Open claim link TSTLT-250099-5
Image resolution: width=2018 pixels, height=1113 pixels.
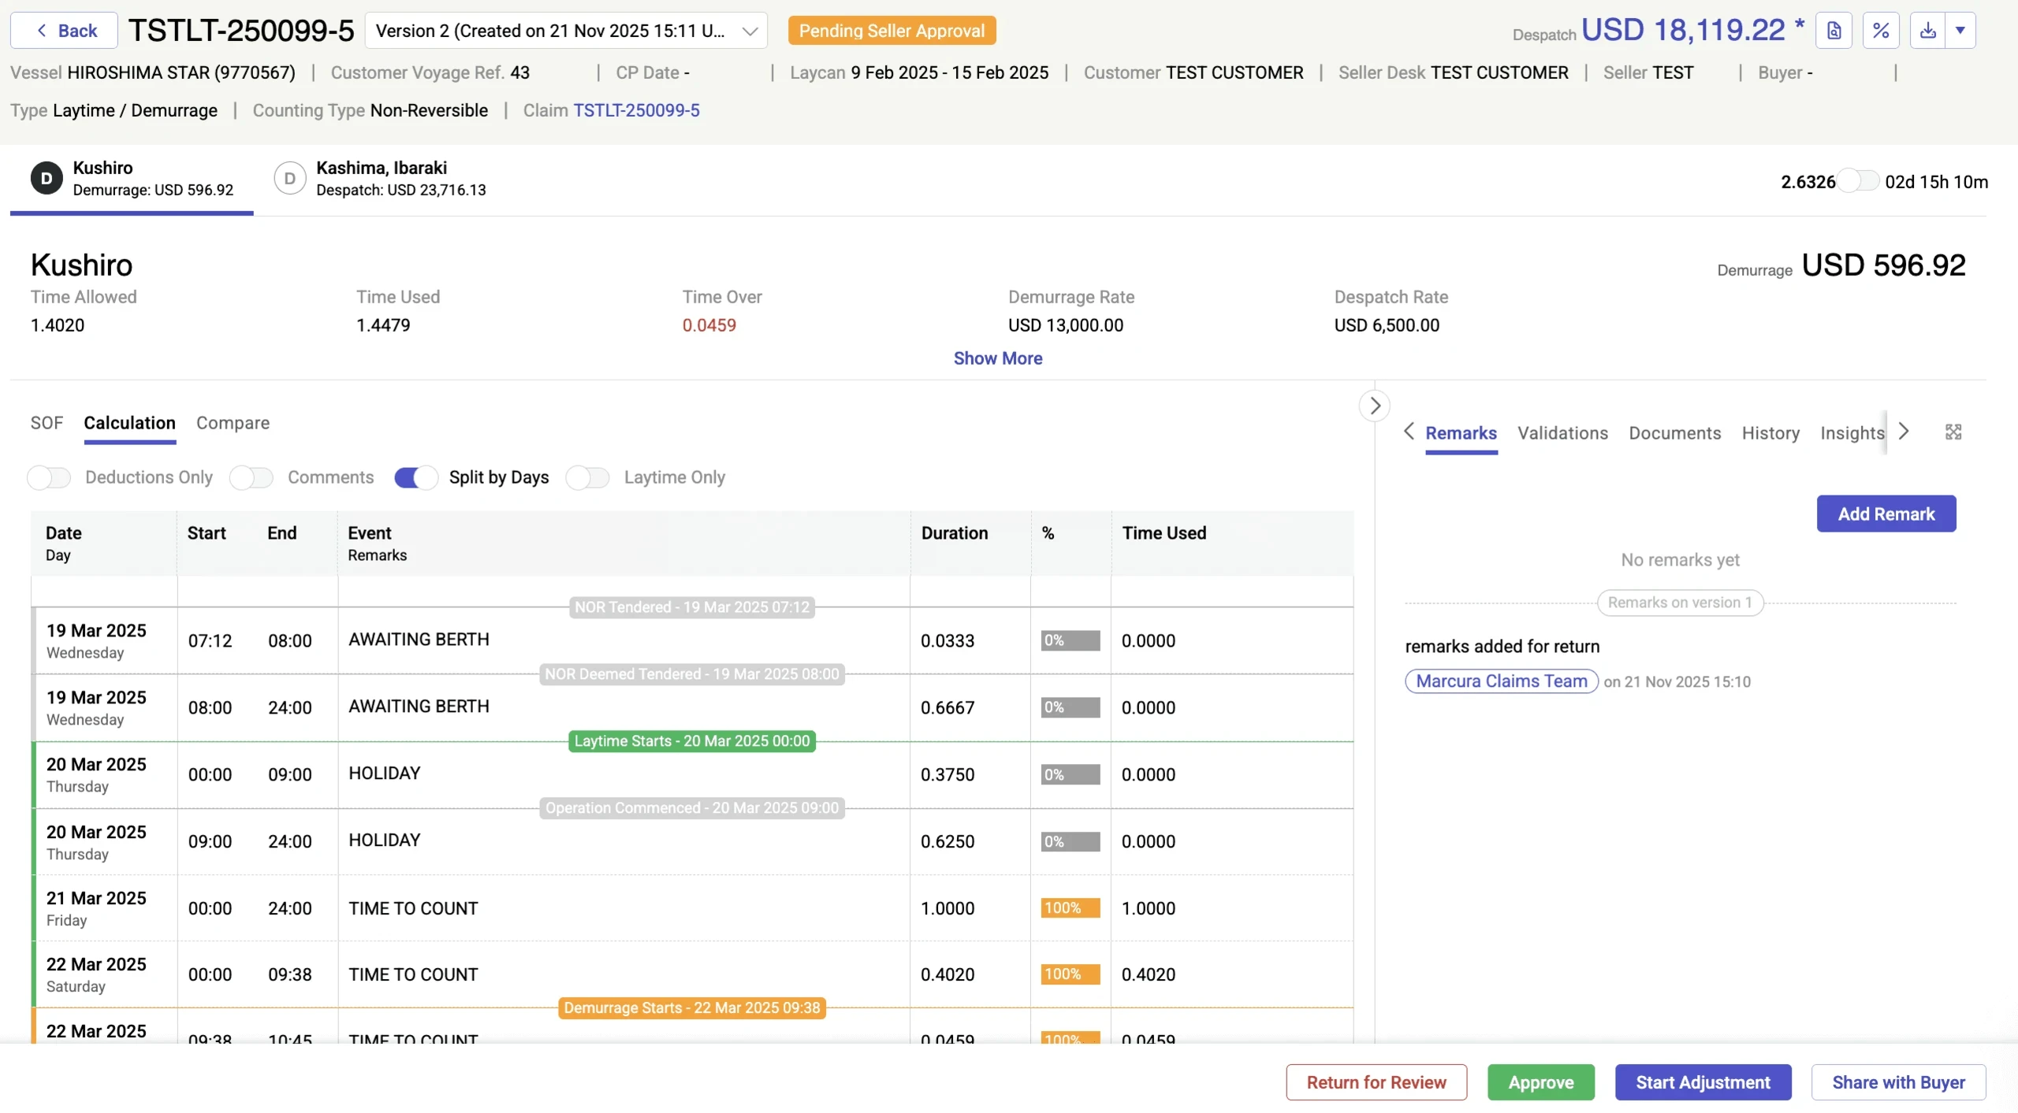(636, 110)
